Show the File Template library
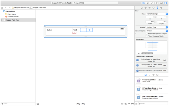The width and height of the screenshot is (169, 106). click(x=146, y=75)
